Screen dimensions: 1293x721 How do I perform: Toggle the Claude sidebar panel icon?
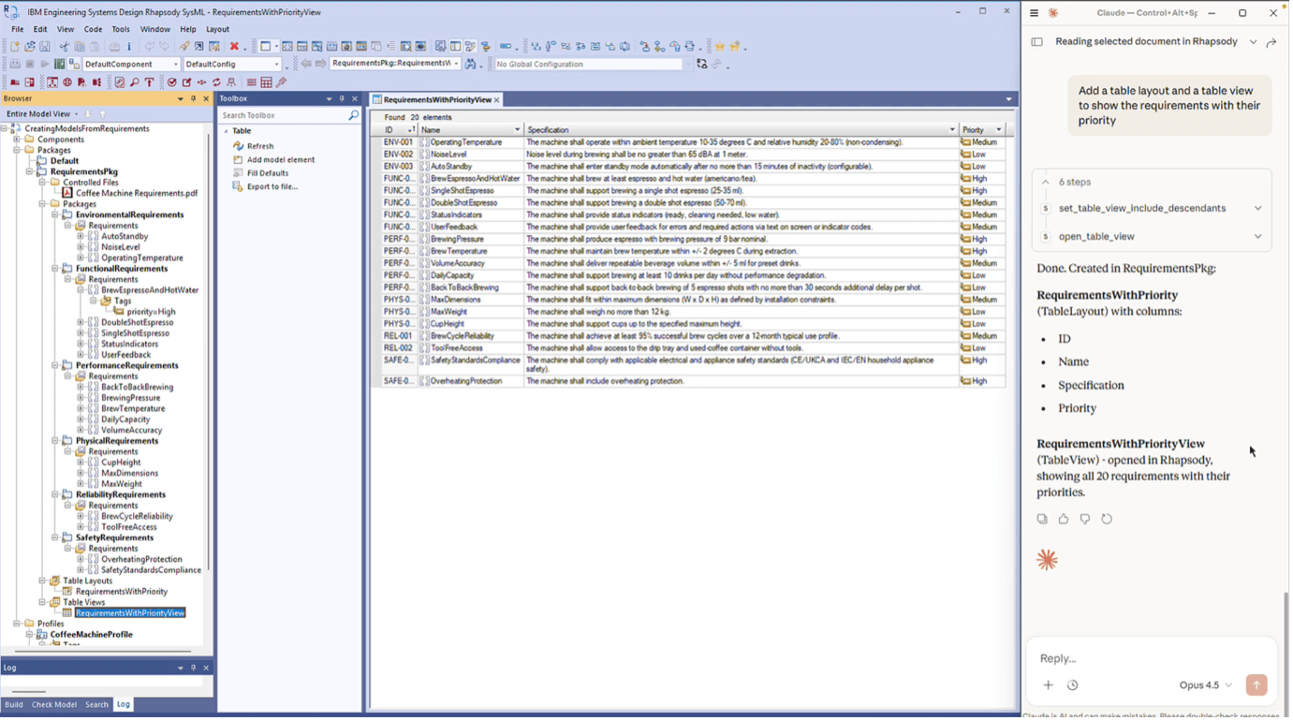point(1036,42)
